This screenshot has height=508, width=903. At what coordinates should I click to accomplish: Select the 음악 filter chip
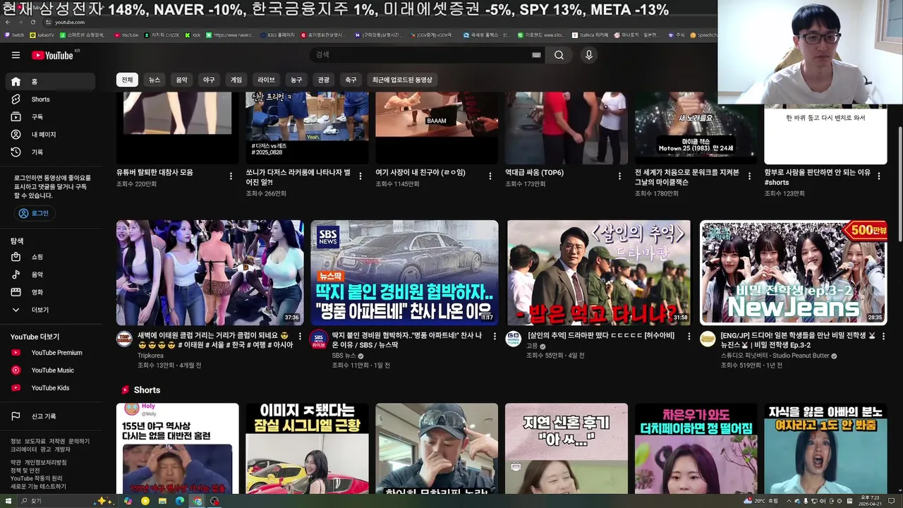[181, 80]
